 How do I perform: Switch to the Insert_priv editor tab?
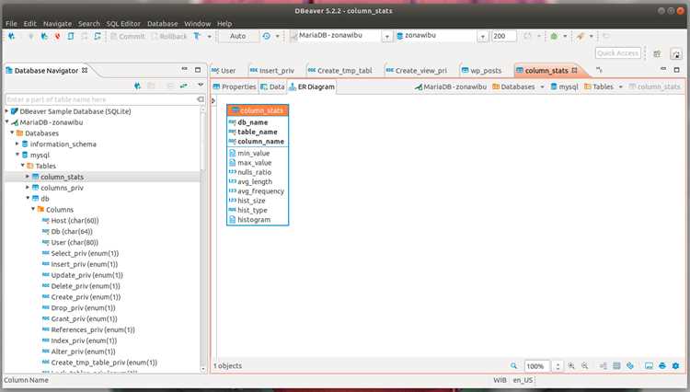point(272,70)
